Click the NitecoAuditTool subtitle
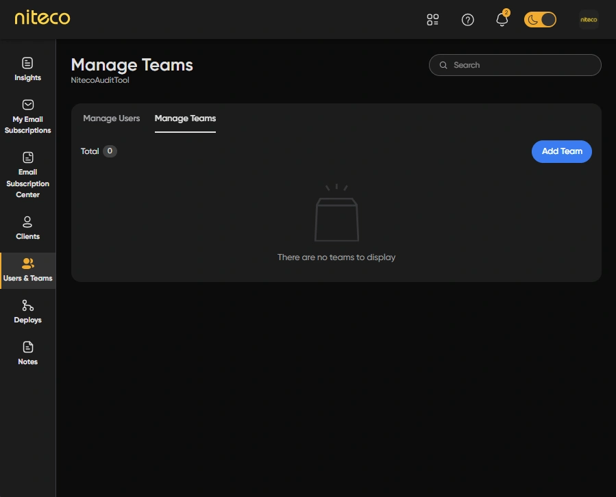616x497 pixels. (100, 80)
